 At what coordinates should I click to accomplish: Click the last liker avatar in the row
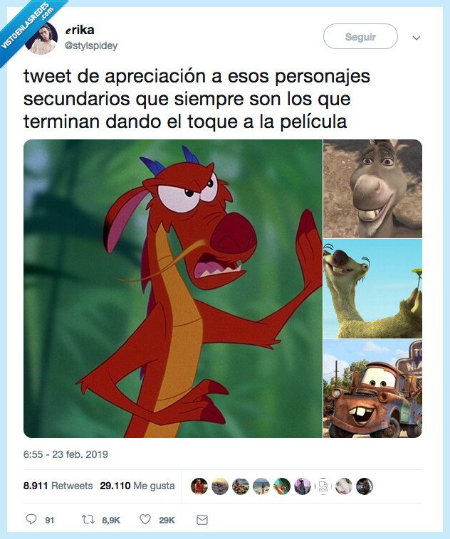pyautogui.click(x=365, y=486)
